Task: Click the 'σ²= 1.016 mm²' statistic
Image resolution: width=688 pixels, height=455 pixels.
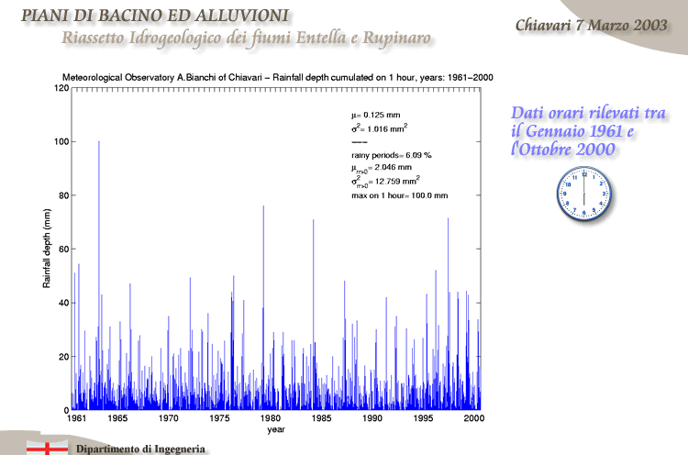Action: (379, 128)
